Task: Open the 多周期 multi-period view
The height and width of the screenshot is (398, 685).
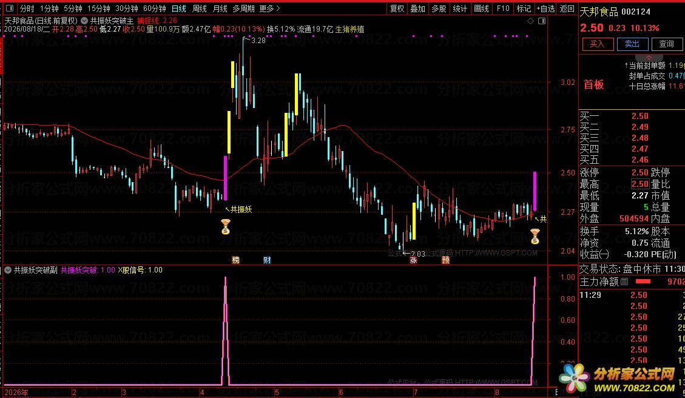Action: point(243,8)
